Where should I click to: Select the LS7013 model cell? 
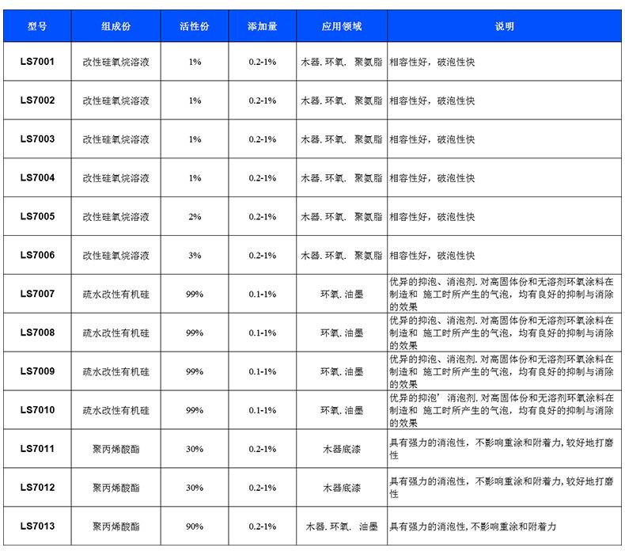click(37, 526)
